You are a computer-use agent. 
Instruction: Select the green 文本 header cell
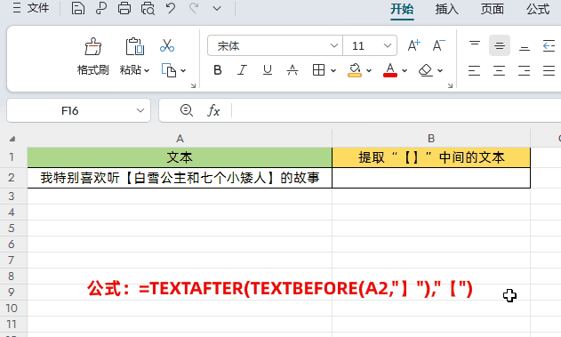click(x=180, y=157)
